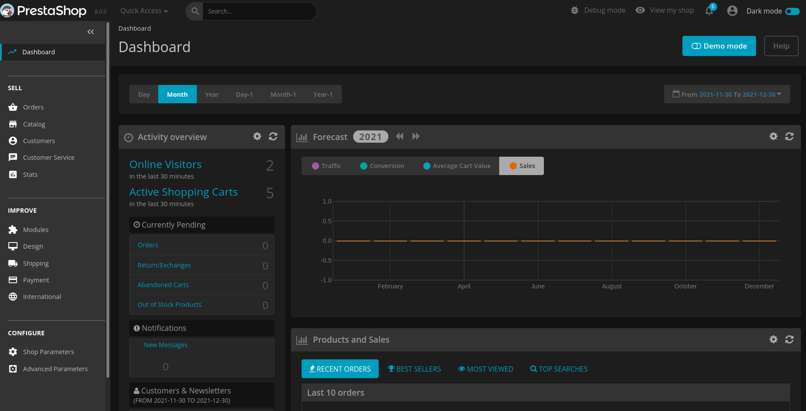Image resolution: width=806 pixels, height=411 pixels.
Task: Go to the next forecast year
Action: tap(416, 137)
